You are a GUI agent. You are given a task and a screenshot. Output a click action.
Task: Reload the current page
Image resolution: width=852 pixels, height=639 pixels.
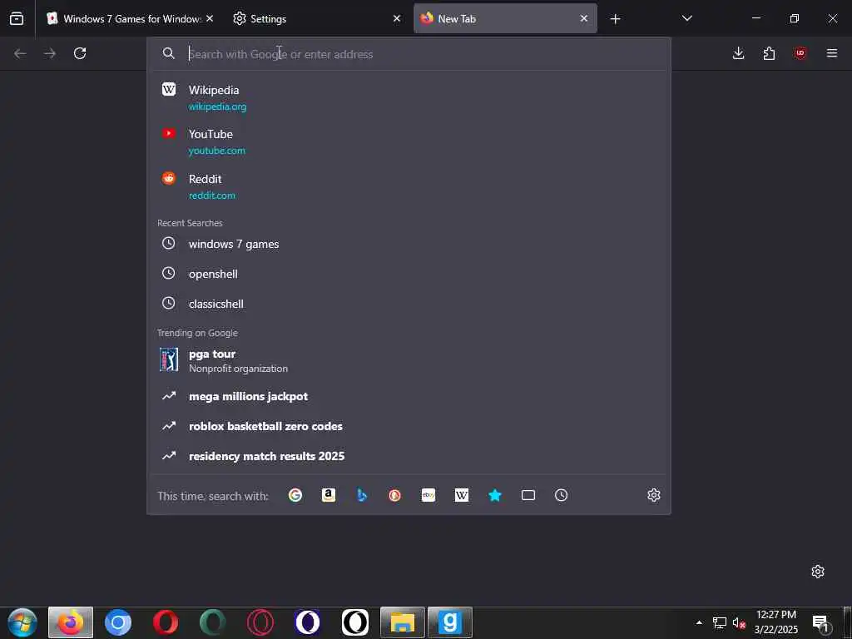pyautogui.click(x=80, y=53)
